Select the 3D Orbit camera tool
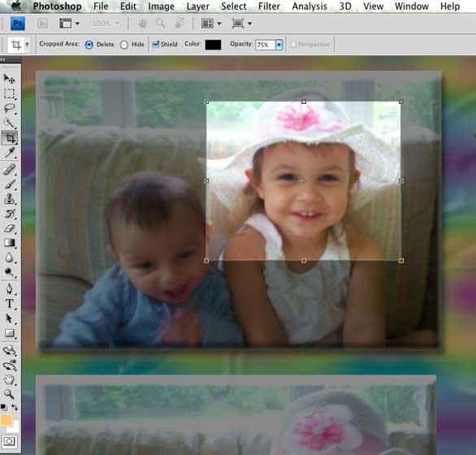Screen dimensions: 476x455 coord(9,366)
